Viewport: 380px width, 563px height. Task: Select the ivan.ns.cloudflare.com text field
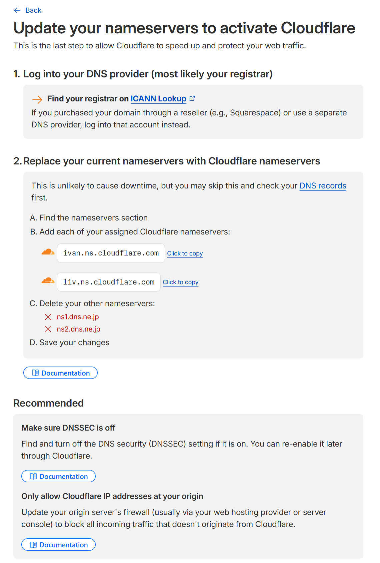pyautogui.click(x=111, y=253)
